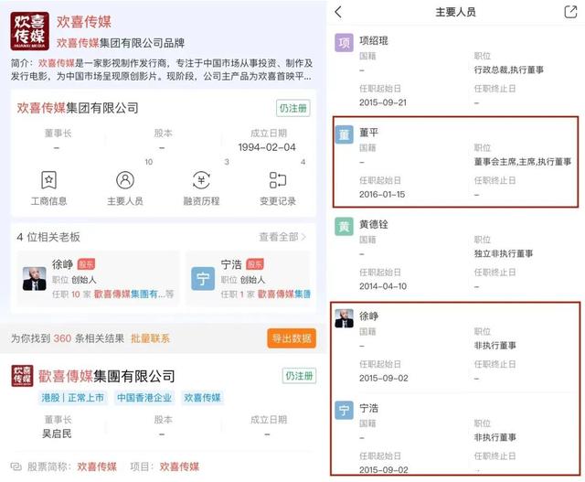
Task: Open 歡喜傳媒集團 link under 宁浩
Action: [284, 294]
